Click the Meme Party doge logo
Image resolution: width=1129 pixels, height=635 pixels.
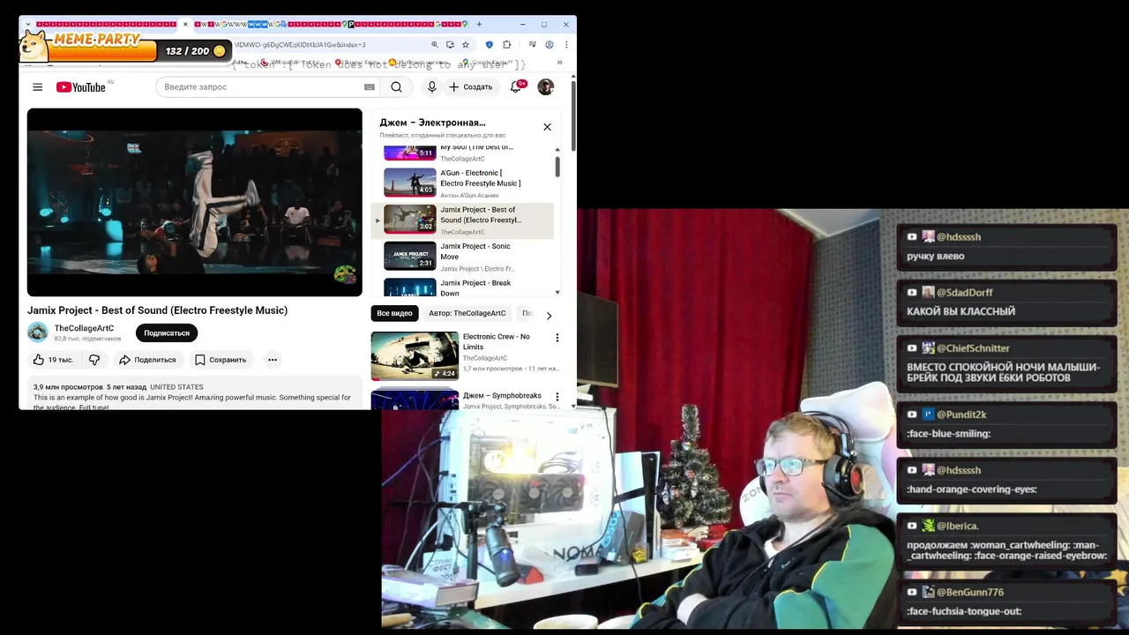pos(35,45)
